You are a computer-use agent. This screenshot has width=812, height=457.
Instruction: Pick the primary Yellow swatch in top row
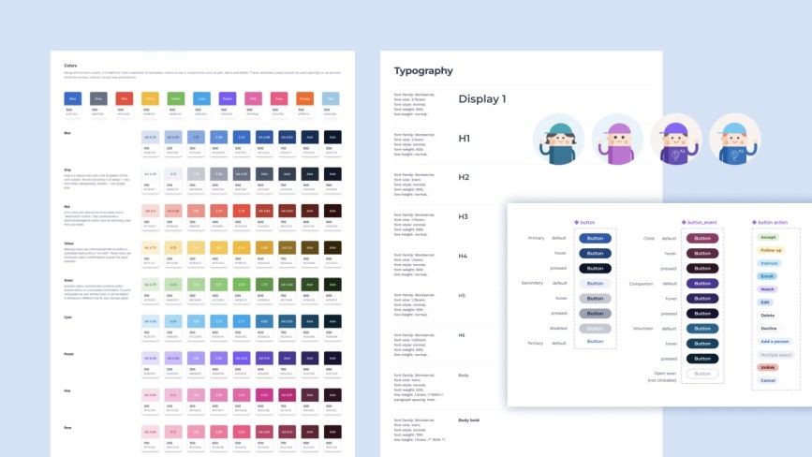pyautogui.click(x=150, y=97)
